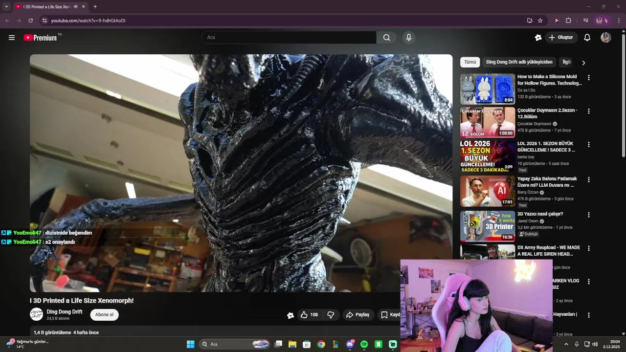Image resolution: width=626 pixels, height=352 pixels.
Task: Click the video title I 3D Printed a Life Size Xenomorph!
Action: pyautogui.click(x=82, y=301)
